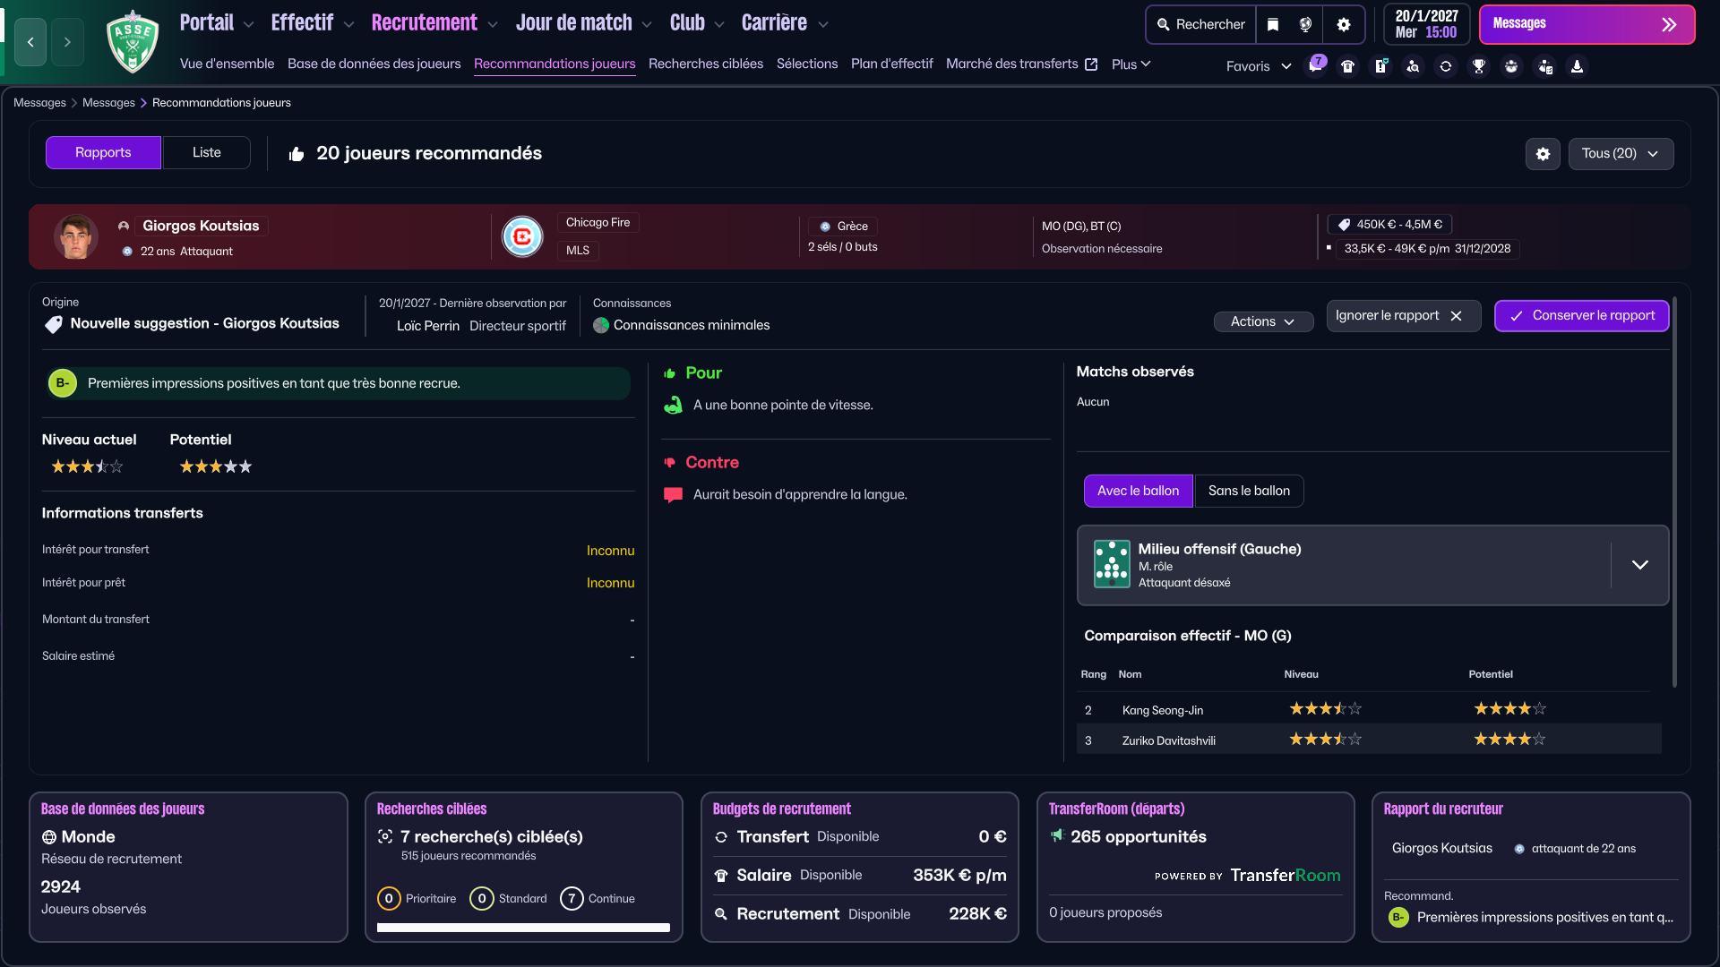Image resolution: width=1720 pixels, height=967 pixels.
Task: Click the white progress bar in Recherches ciblées
Action: click(523, 928)
